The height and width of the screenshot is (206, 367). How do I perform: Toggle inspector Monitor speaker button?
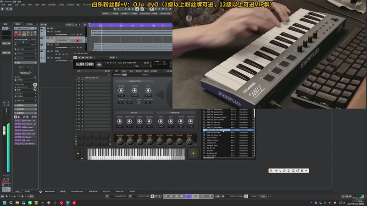(20, 35)
